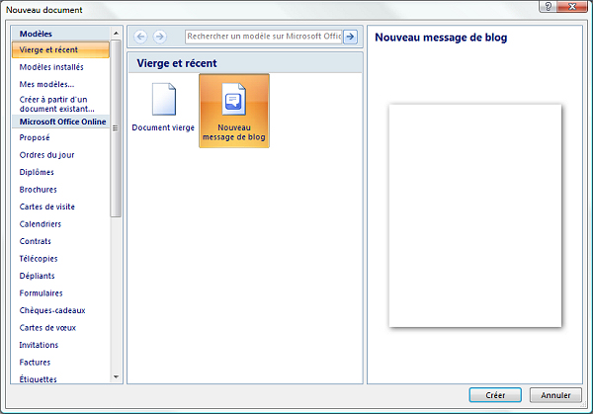This screenshot has width=593, height=414.
Task: Click the Microsoft Office search field
Action: coord(262,37)
